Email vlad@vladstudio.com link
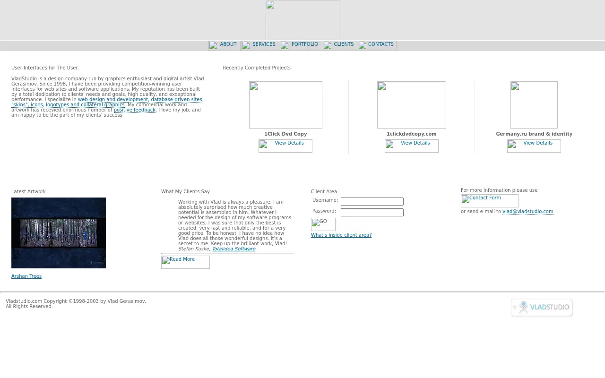 point(528,212)
